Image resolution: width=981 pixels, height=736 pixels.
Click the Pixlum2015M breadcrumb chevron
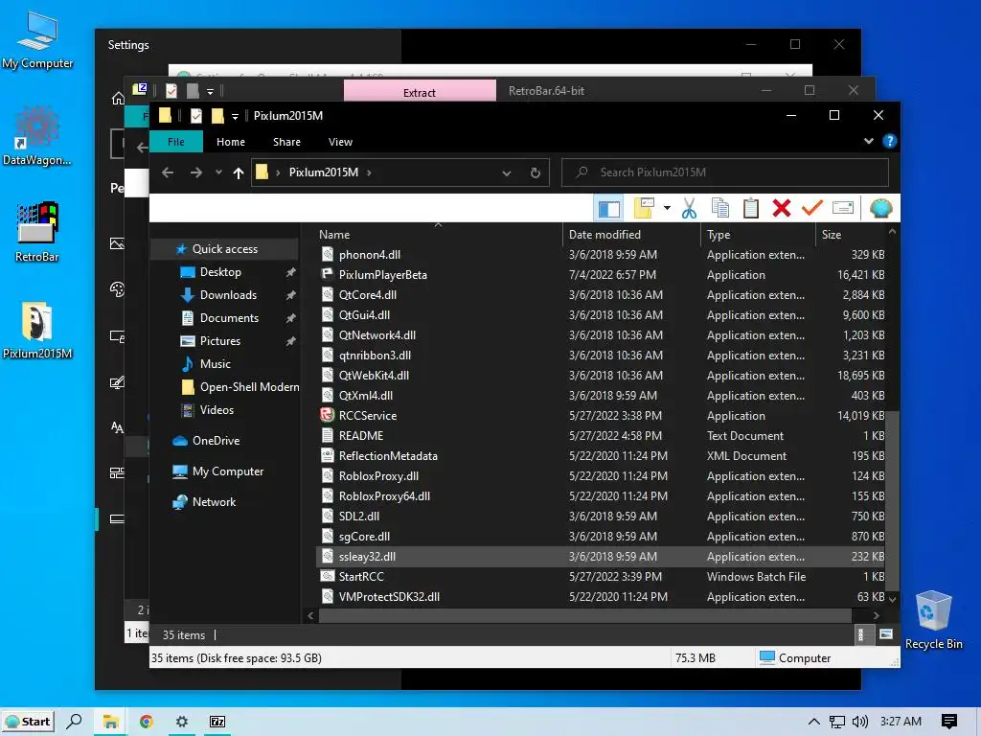[x=369, y=172]
